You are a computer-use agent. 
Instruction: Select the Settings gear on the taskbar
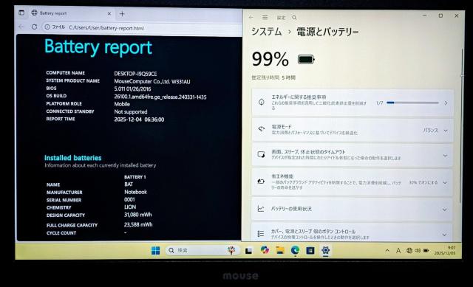[325, 250]
